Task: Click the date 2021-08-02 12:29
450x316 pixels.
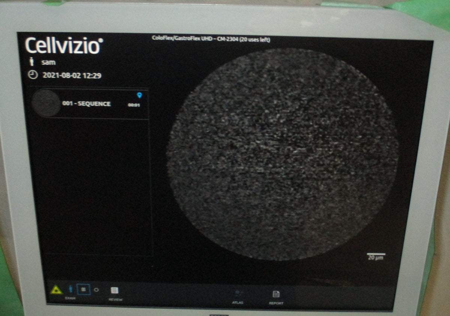Action: tap(72, 76)
